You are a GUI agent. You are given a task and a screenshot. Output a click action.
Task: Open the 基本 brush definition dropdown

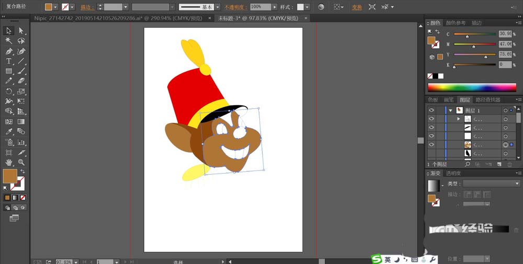click(218, 7)
